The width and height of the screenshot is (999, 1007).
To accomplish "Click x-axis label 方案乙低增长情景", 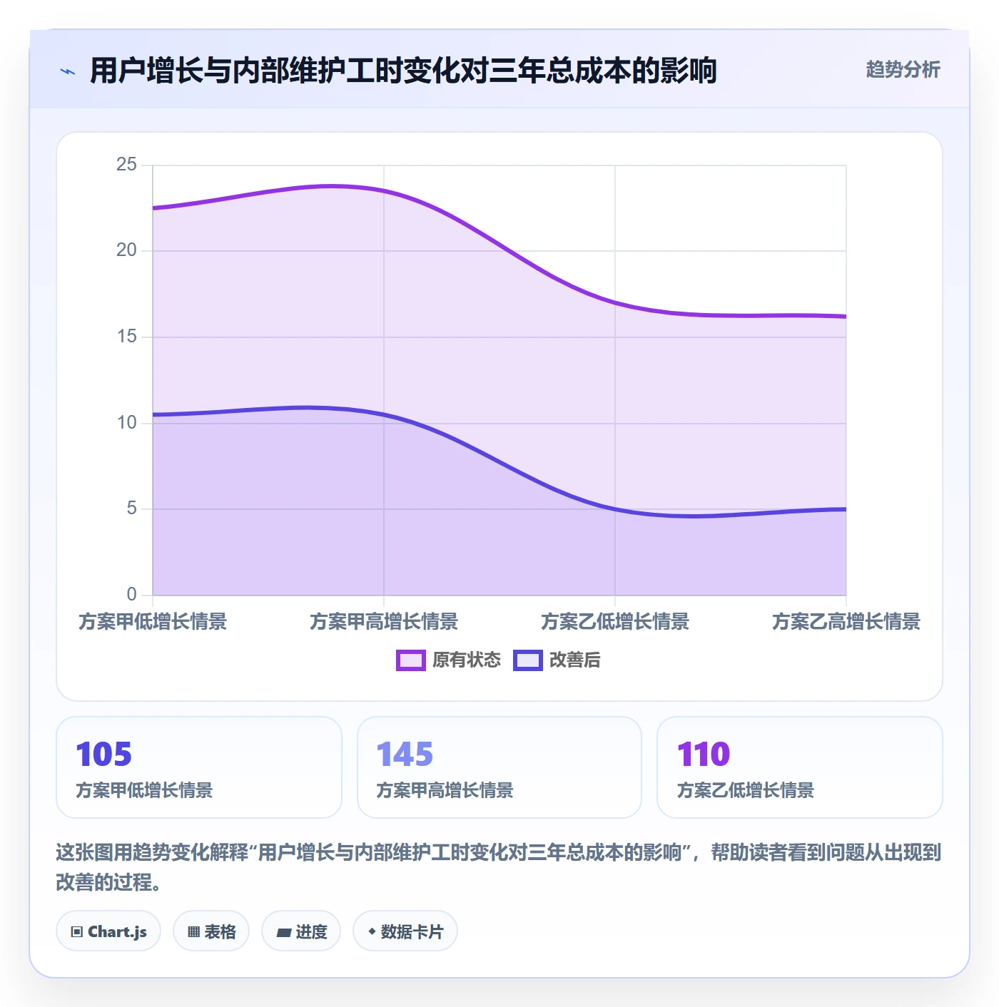I will [x=615, y=622].
